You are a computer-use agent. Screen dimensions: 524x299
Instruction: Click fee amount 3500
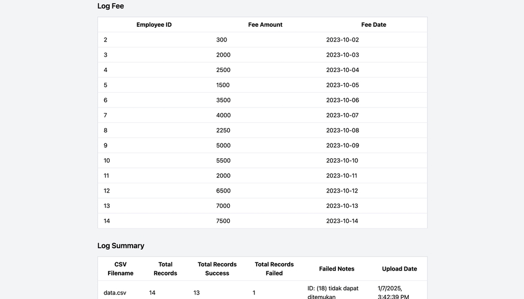223,100
